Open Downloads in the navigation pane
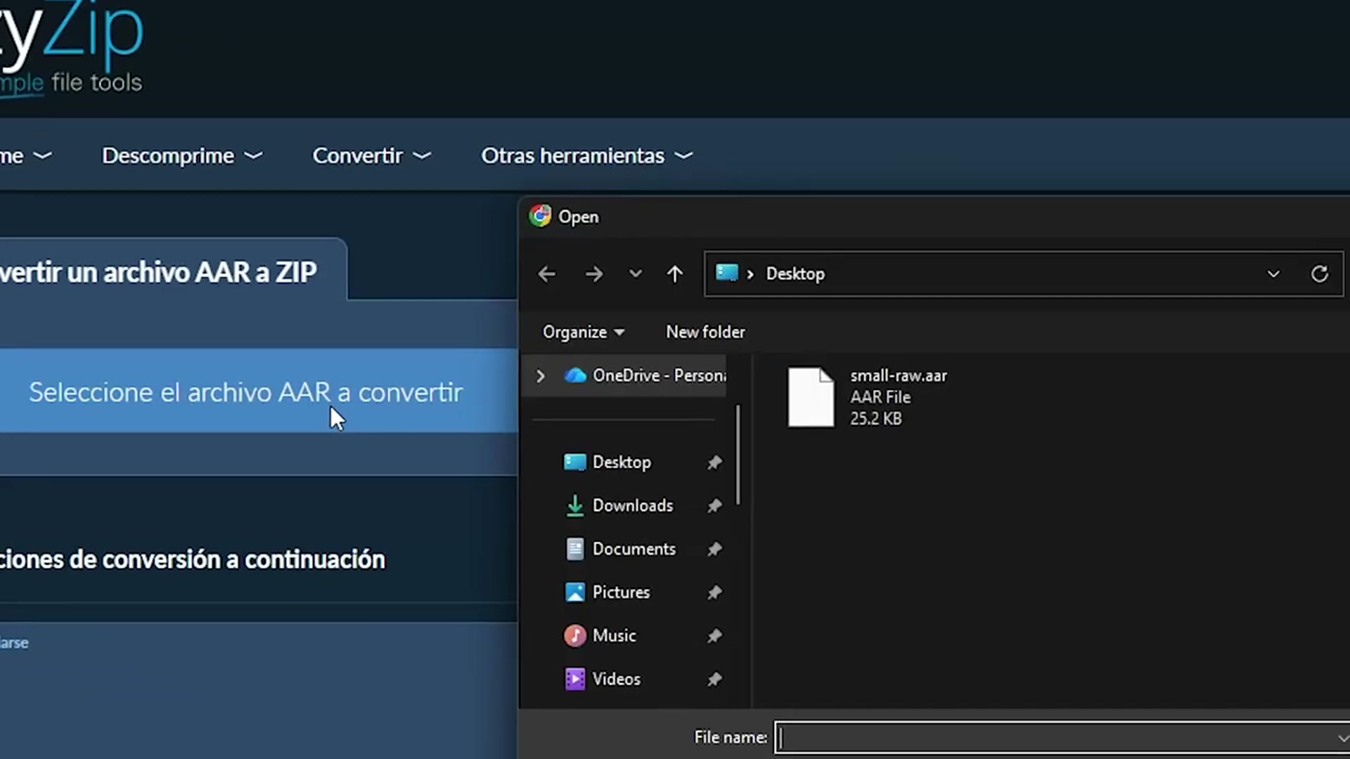 633,505
